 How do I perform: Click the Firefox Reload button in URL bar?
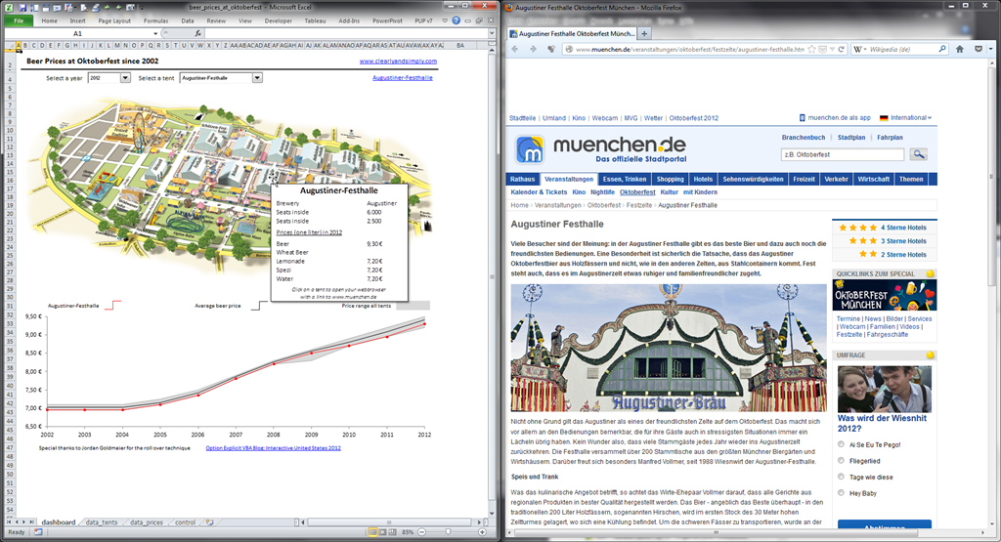tap(842, 49)
